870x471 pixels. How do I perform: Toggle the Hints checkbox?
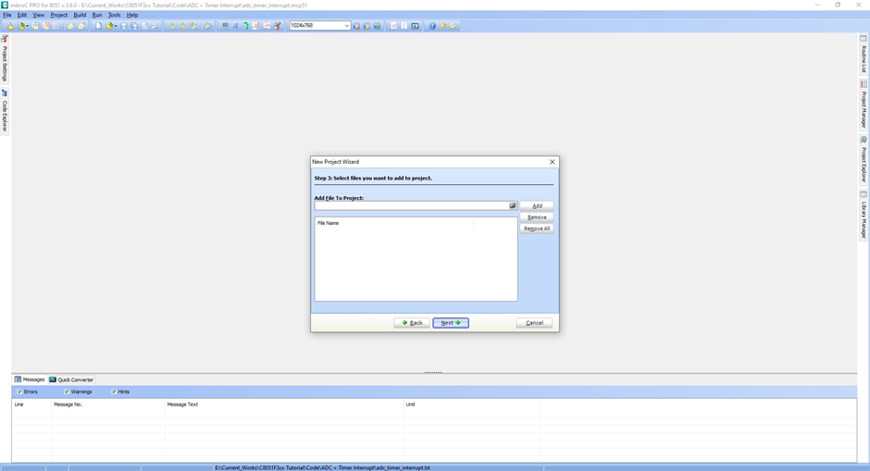114,391
